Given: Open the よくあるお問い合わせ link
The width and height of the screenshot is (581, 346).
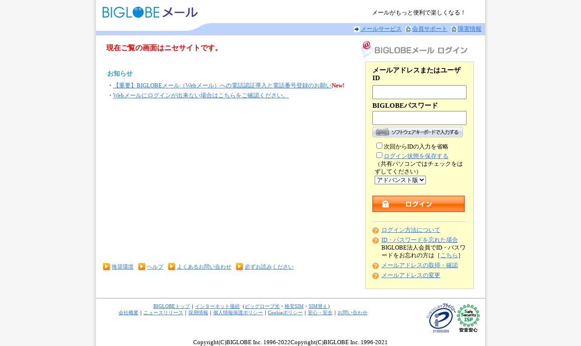Looking at the screenshot, I should (204, 267).
